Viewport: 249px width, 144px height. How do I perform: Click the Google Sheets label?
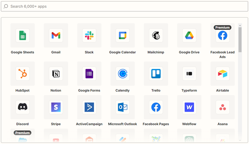point(22,52)
